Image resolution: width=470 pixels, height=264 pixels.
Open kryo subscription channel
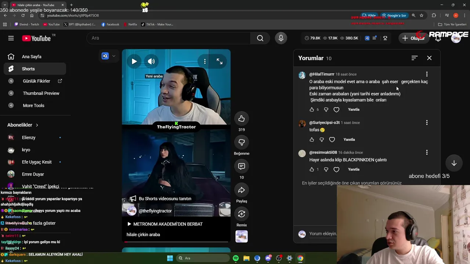tap(35, 150)
